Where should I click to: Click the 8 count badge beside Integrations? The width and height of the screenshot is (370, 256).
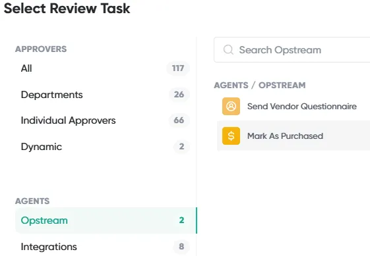(x=181, y=247)
